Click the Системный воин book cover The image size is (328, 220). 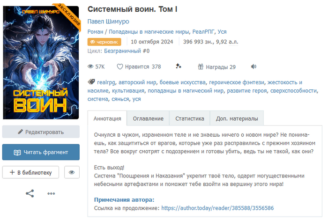(41, 62)
